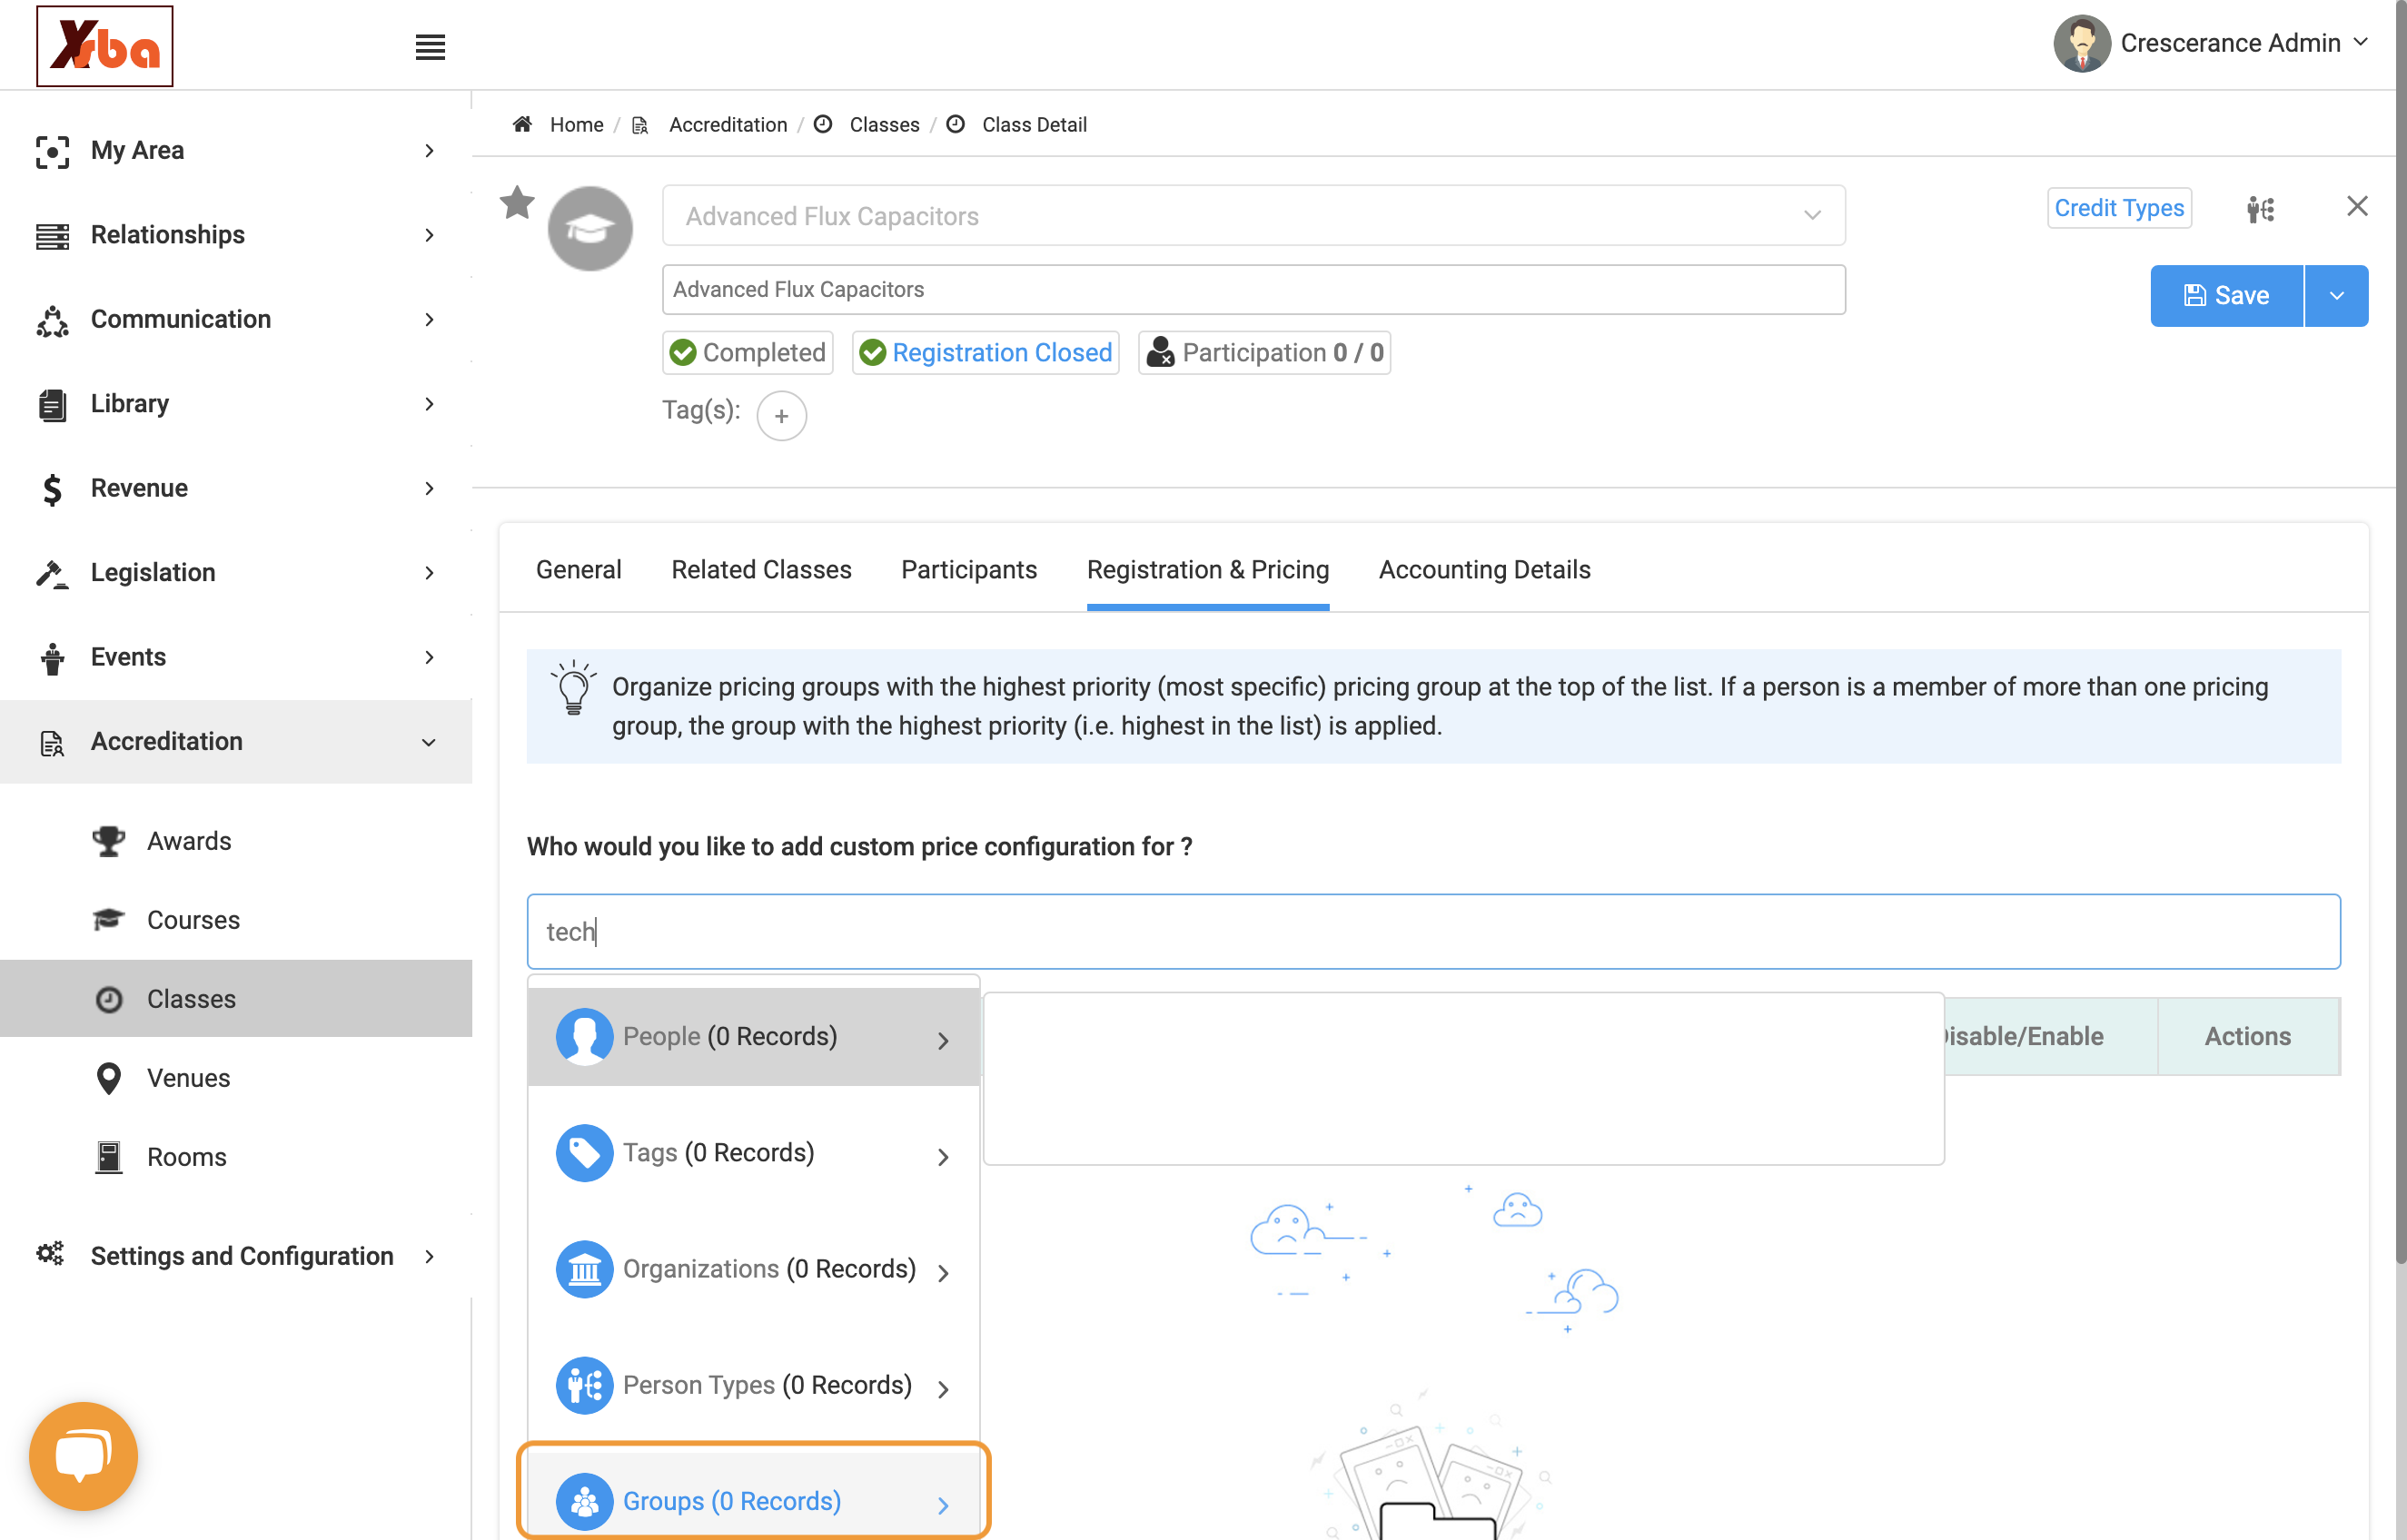Open the Advanced Flux Capacitors course dropdown
This screenshot has width=2407, height=1540.
pyautogui.click(x=1253, y=215)
